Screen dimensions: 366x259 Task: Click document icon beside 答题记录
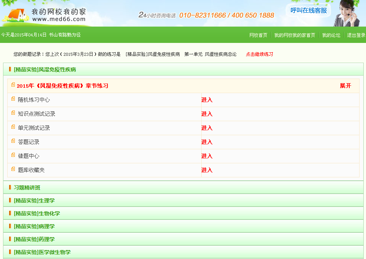(x=13, y=141)
